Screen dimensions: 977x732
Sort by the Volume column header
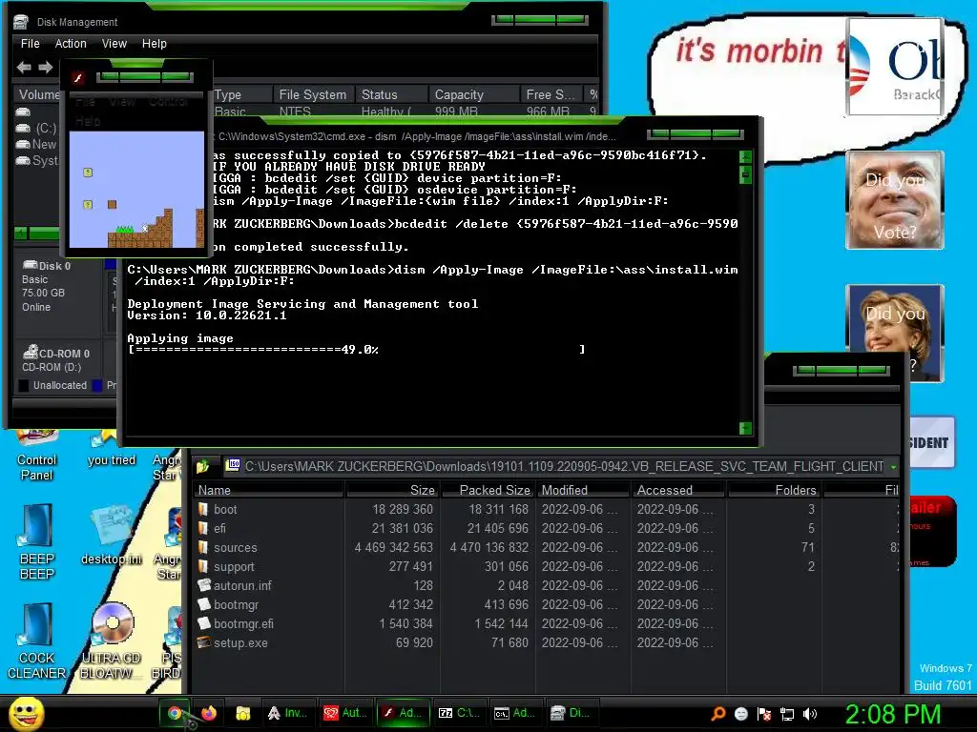coord(37,94)
